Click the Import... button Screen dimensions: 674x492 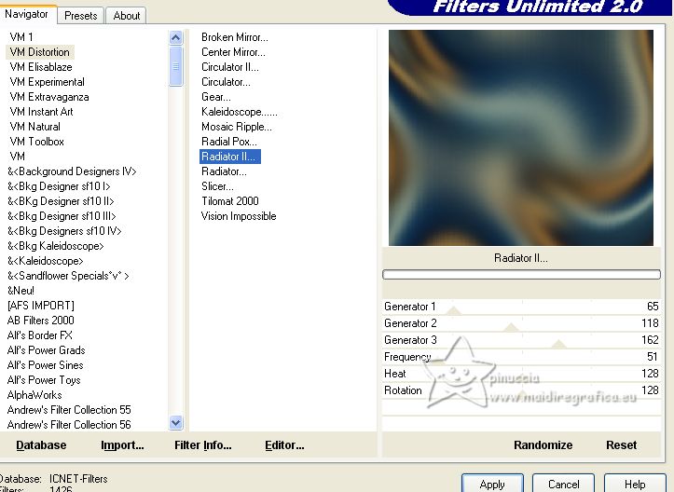click(x=122, y=445)
